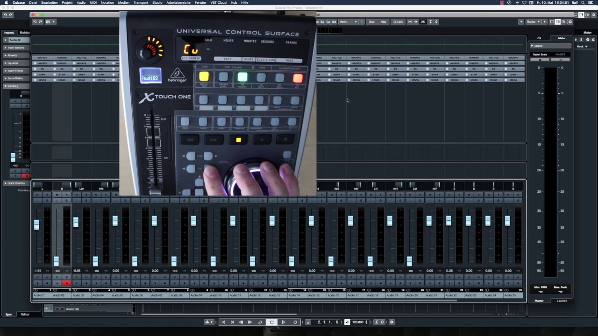
Task: Click the MixConsole snapshot camera icon
Action: [48, 22]
